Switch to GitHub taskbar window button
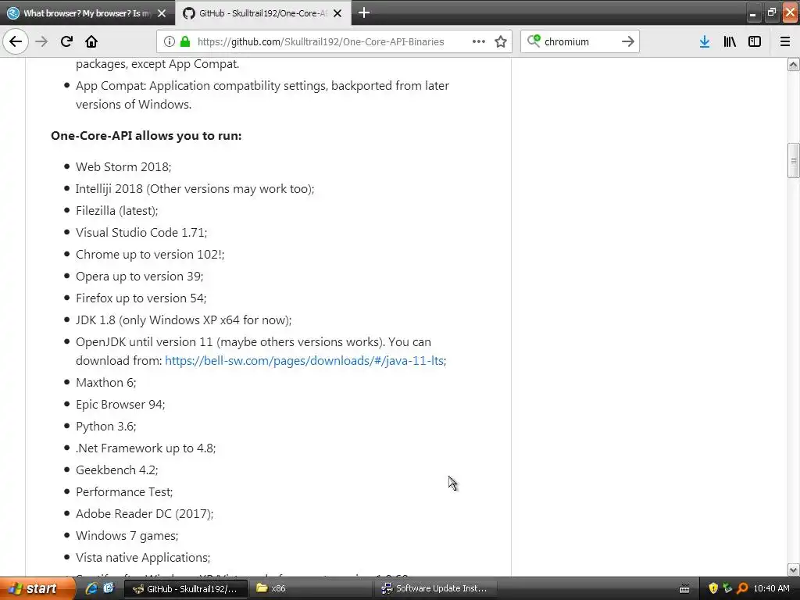 coord(186,589)
